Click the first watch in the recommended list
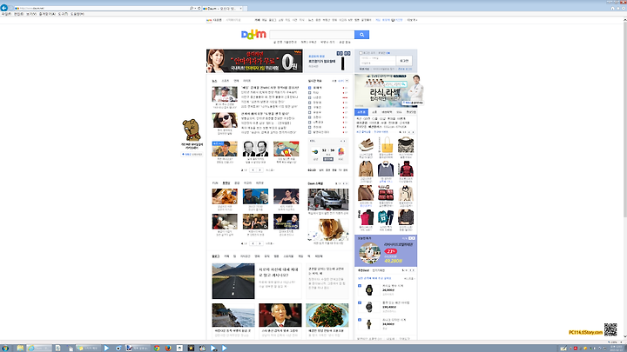Screen dimensions: 627x352 [368, 290]
